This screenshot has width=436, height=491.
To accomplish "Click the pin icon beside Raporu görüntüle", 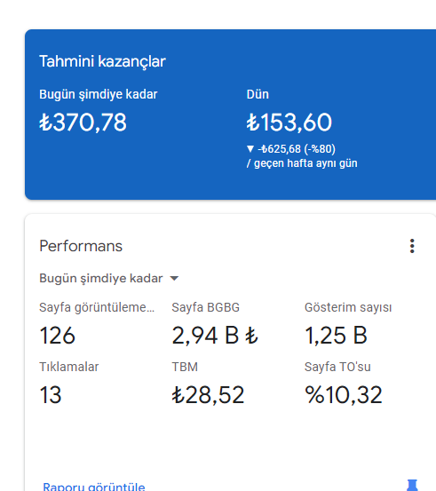I will (412, 485).
